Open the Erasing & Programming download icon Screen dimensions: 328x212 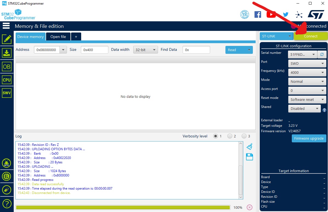[x=7, y=53]
